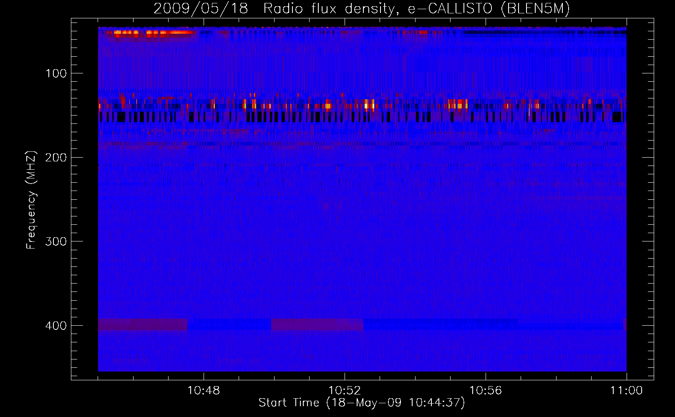Click the 'Frequency (MHZ)' axis label

click(x=31, y=200)
